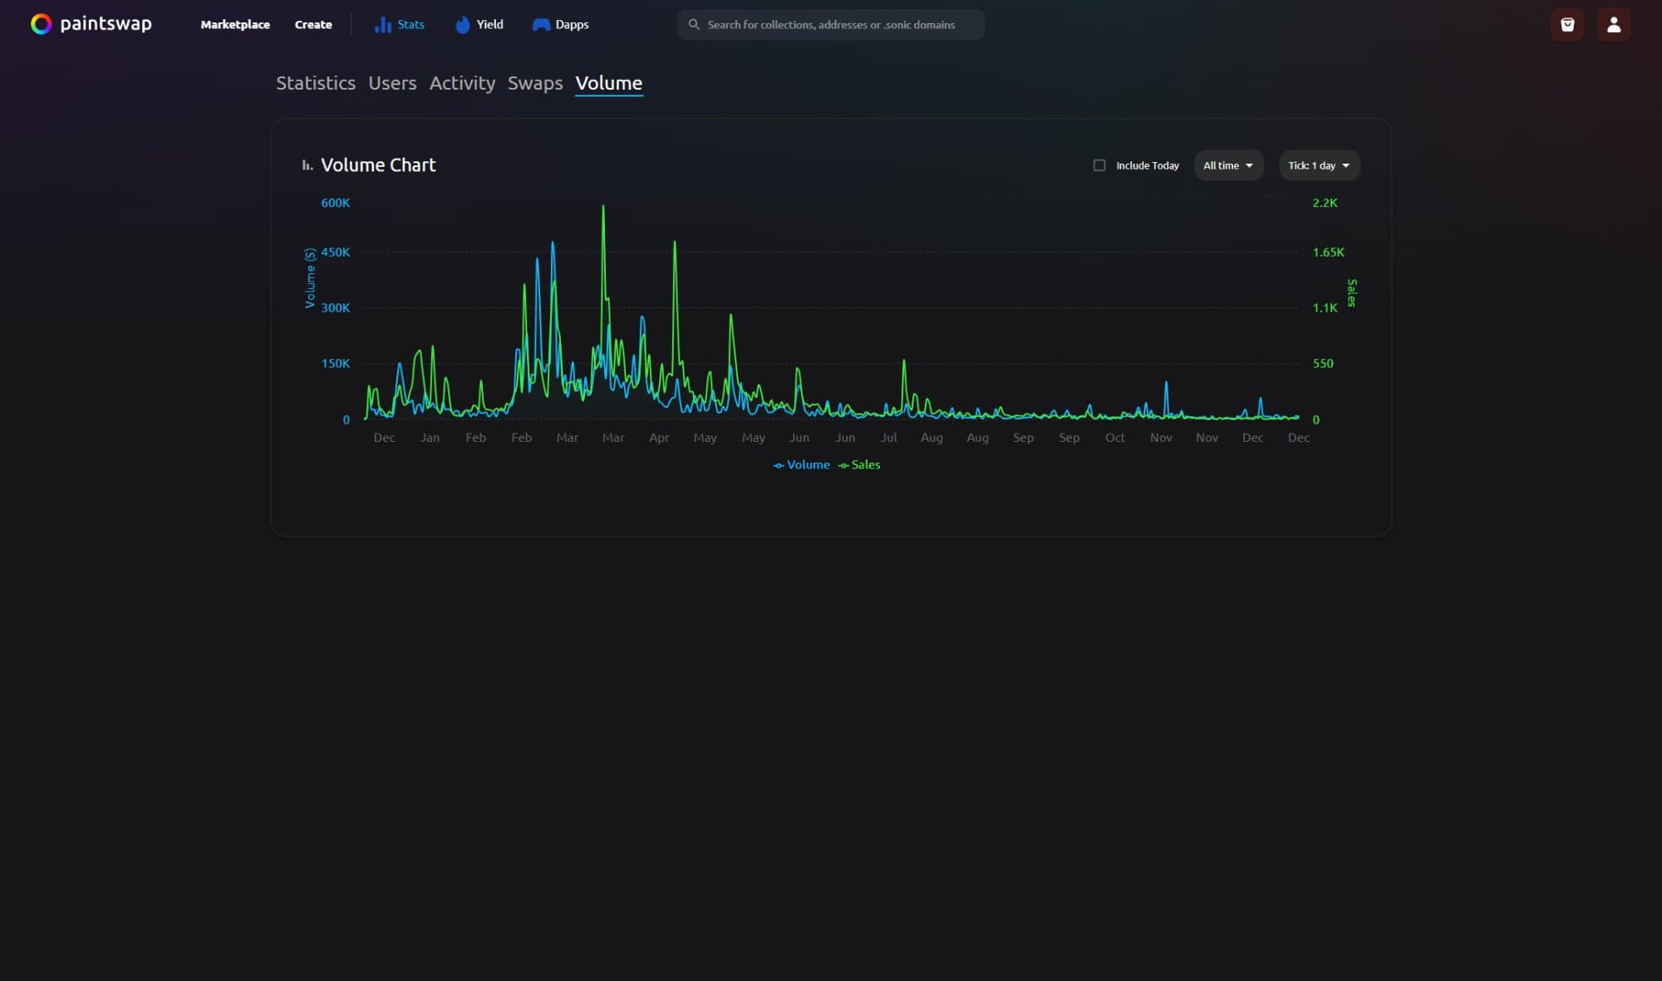Switch to the Statistics tab
Screen dimensions: 1662x981
tap(316, 83)
